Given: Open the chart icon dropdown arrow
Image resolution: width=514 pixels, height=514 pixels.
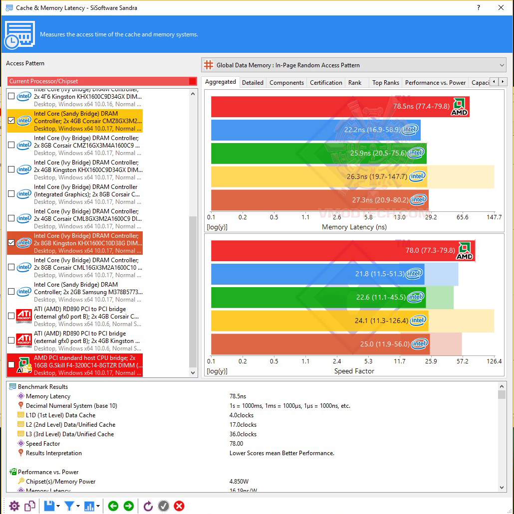Looking at the screenshot, I should (98, 506).
